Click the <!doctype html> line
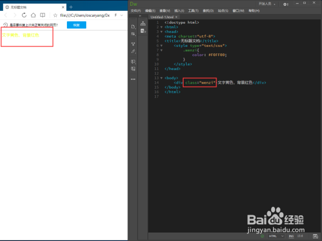322x241 pixels. pos(182,22)
